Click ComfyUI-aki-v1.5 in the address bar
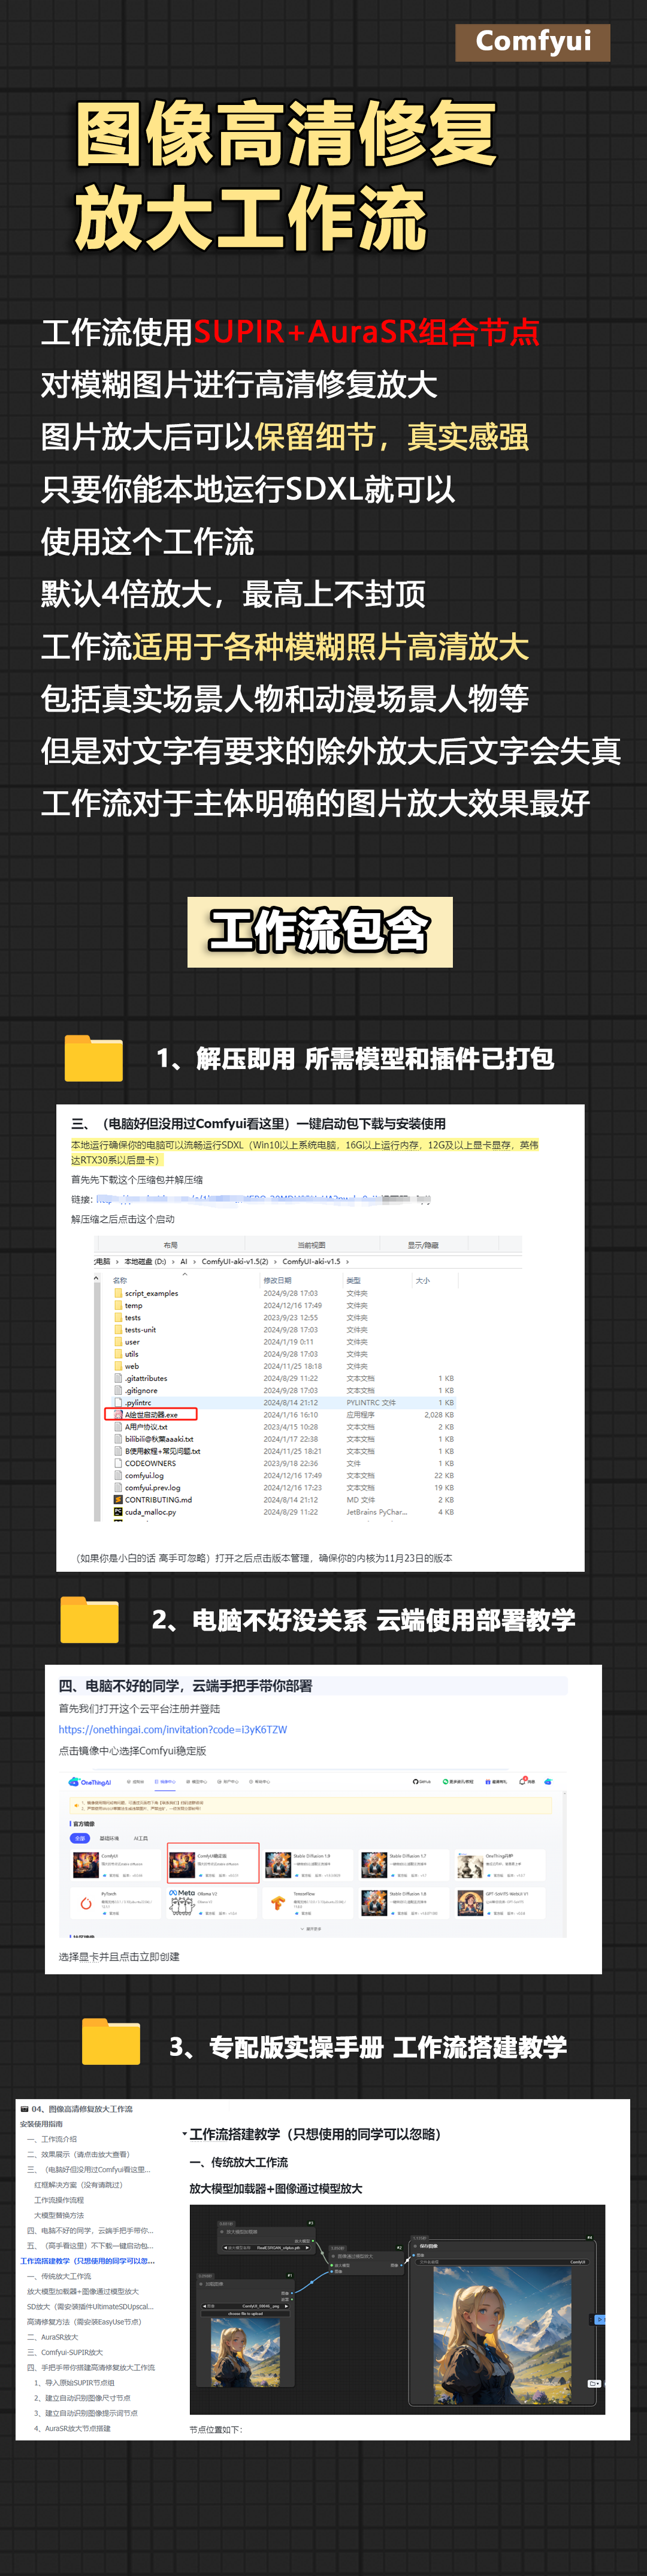This screenshot has height=2576, width=647. coord(310,1261)
